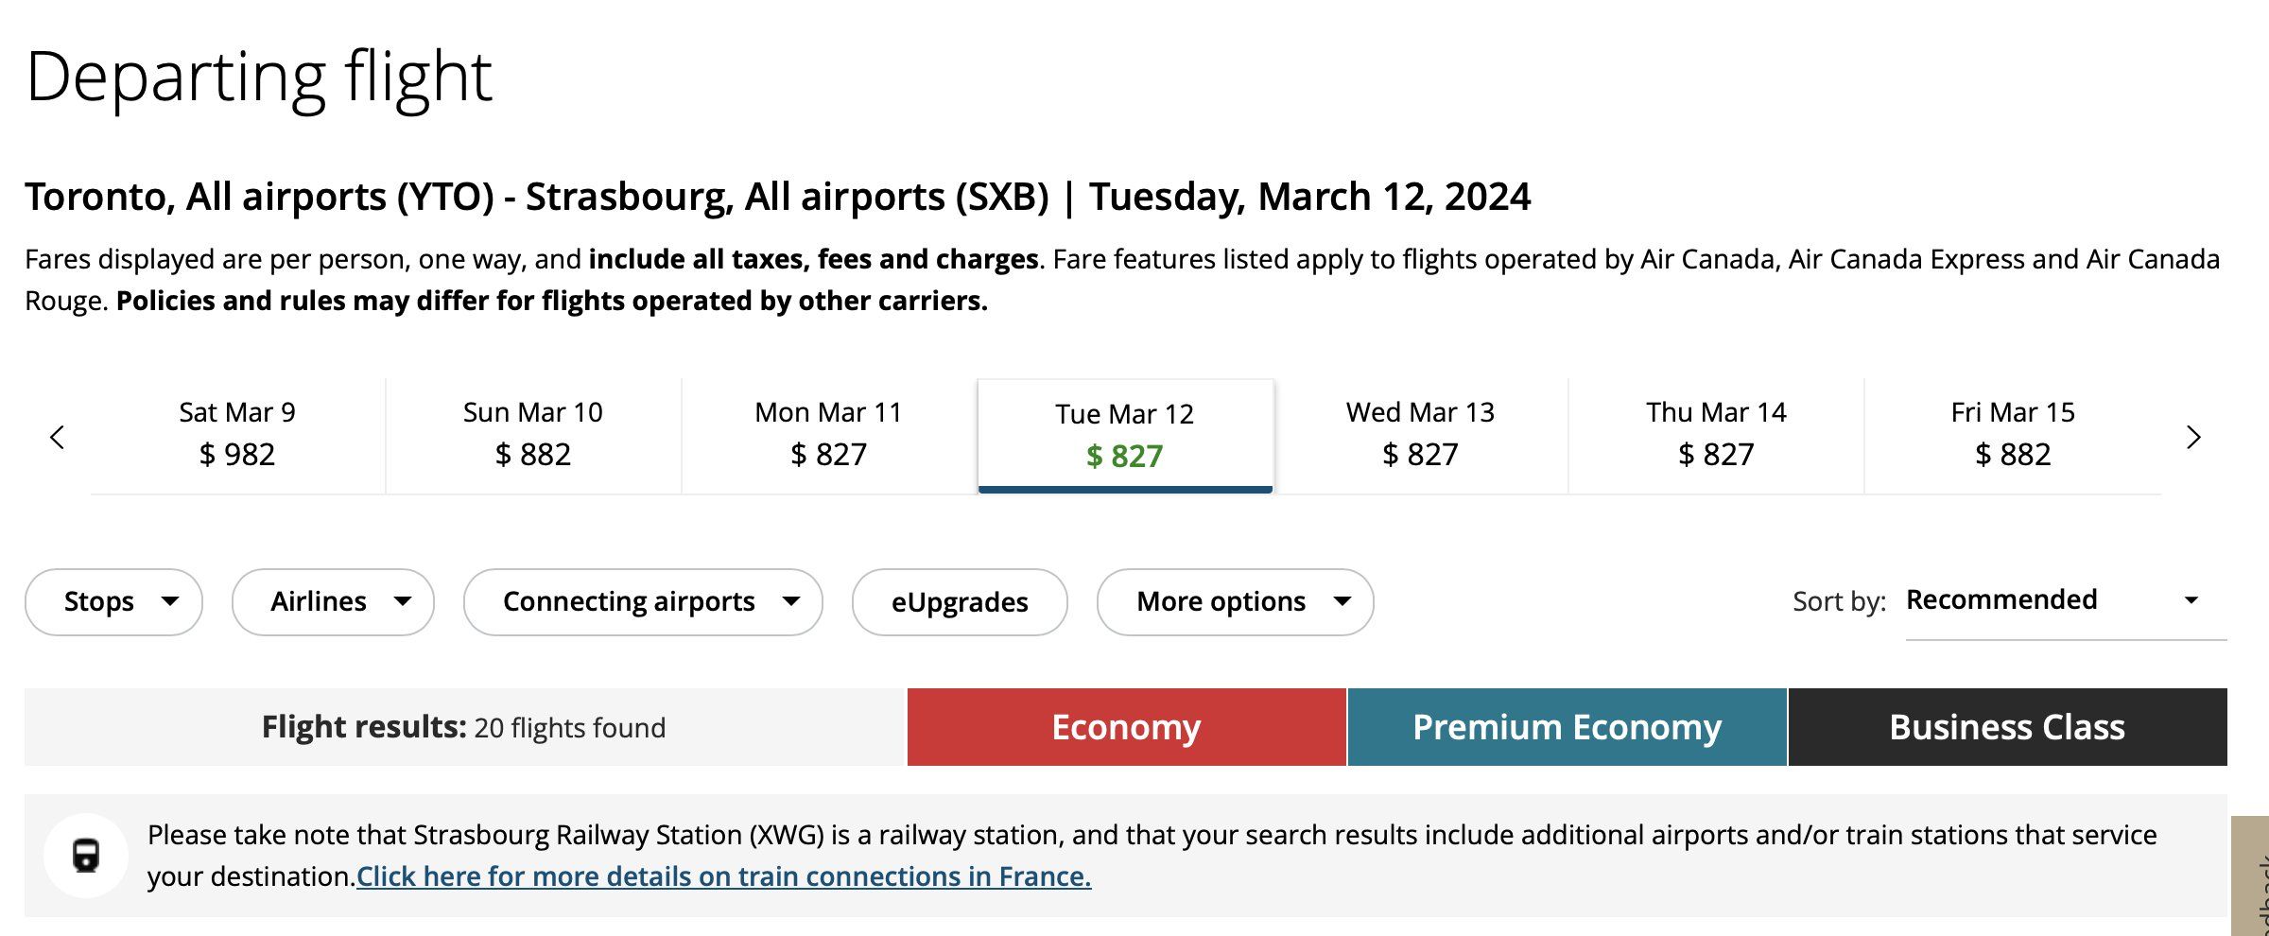The image size is (2269, 936).
Task: Open train connections in France link
Action: pyautogui.click(x=724, y=877)
